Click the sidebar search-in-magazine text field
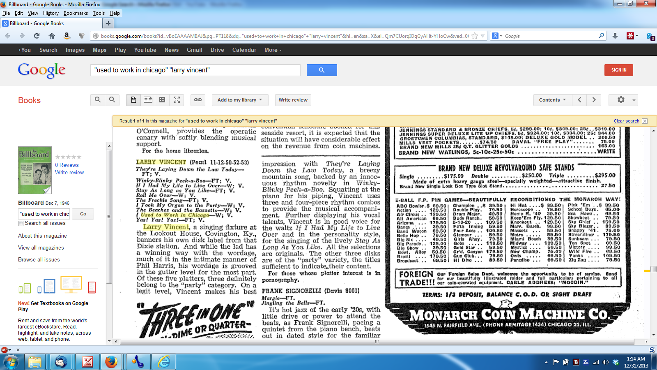Screen dimensions: 657x370 tap(45, 214)
